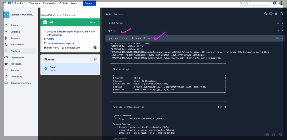Click the Pull requests sidebar icon
Viewport: 287px width, 140px height.
point(6,45)
